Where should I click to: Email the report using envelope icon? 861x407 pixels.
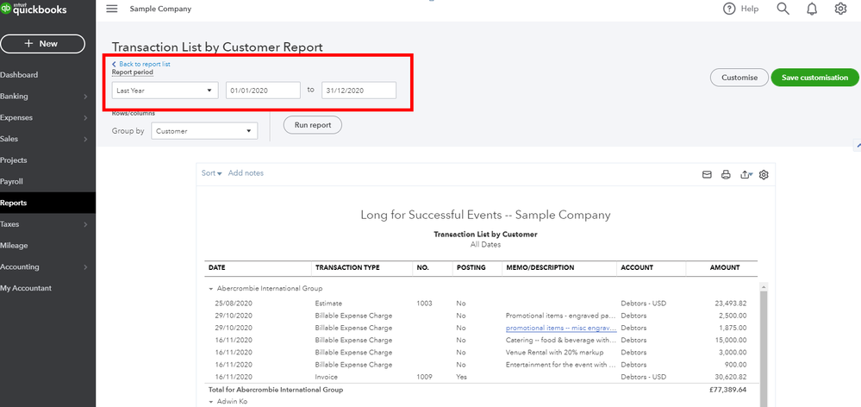point(707,174)
